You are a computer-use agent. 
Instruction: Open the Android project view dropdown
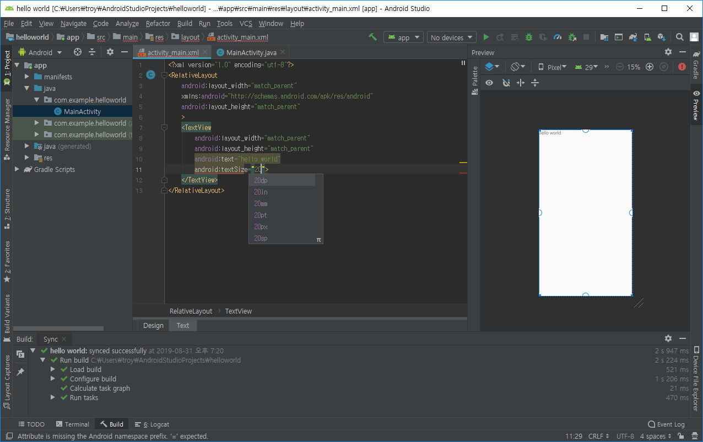40,52
